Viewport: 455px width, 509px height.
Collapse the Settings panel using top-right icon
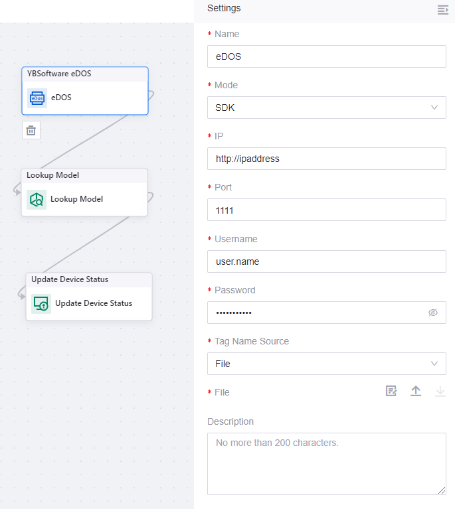(x=442, y=9)
